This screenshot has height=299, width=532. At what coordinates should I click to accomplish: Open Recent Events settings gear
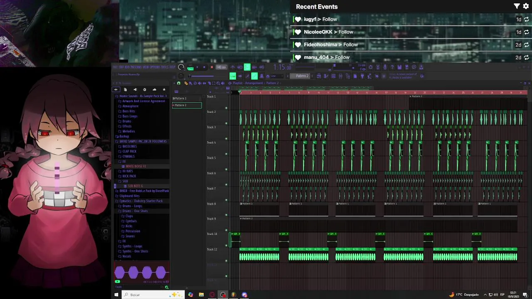(x=526, y=6)
